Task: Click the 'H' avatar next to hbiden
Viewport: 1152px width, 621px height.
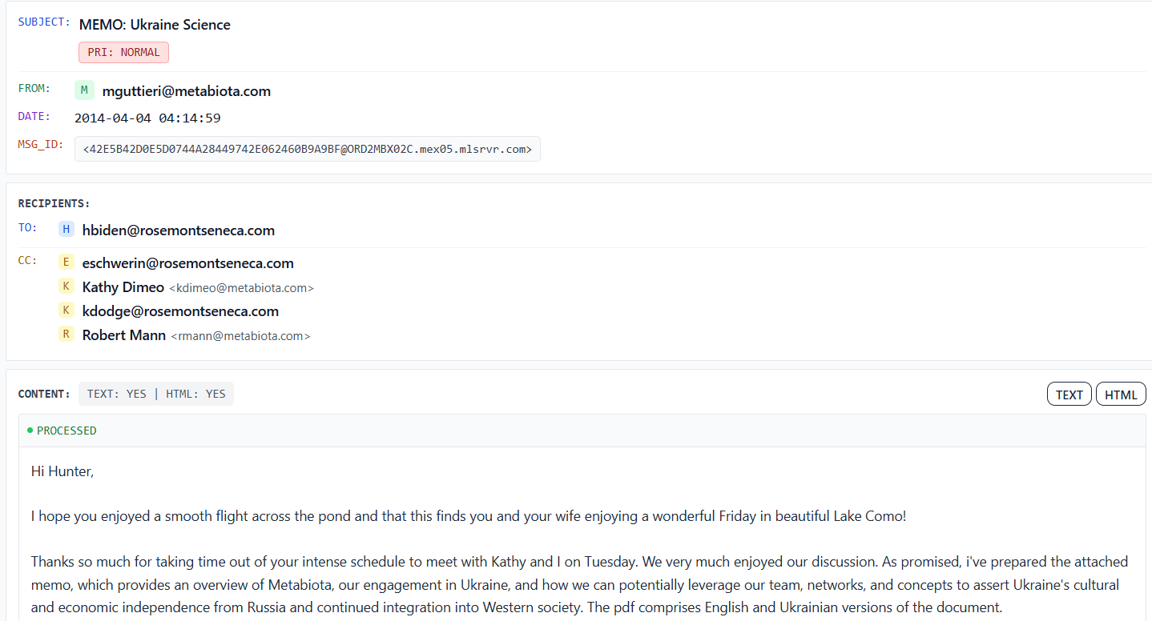Action: [x=66, y=230]
